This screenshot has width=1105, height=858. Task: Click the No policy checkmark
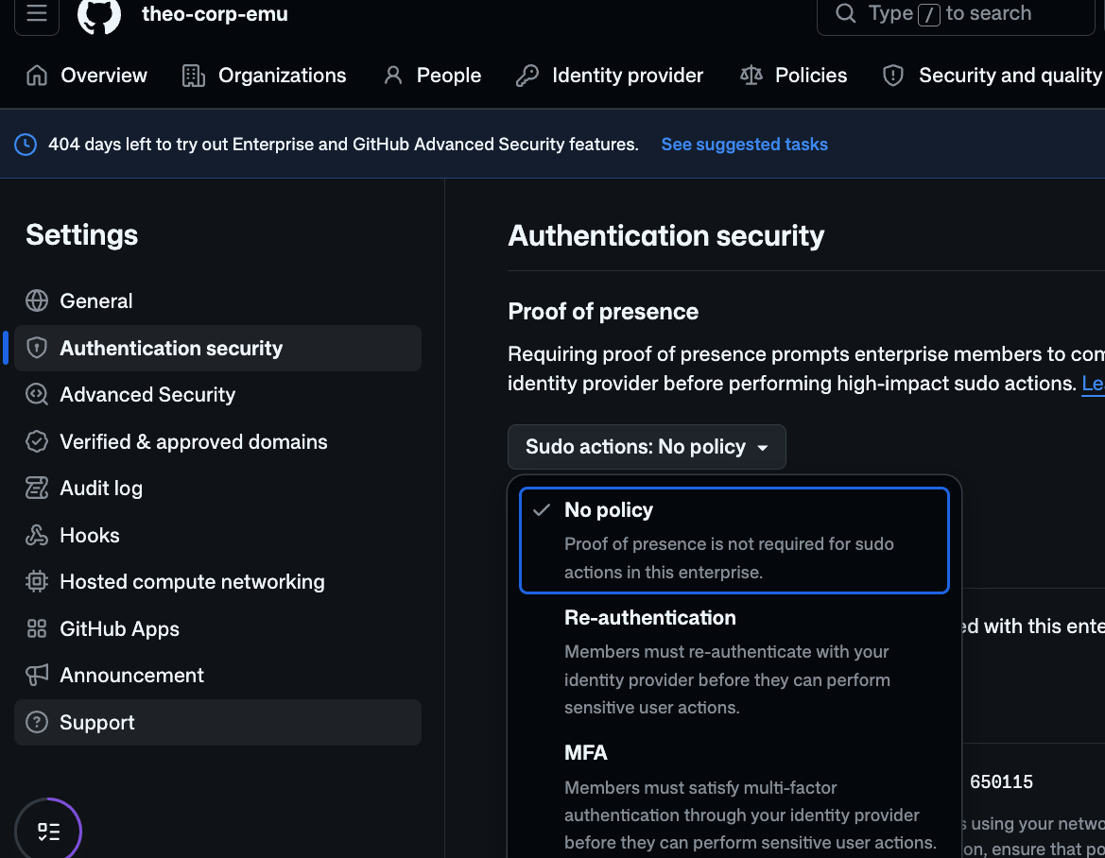click(x=542, y=510)
